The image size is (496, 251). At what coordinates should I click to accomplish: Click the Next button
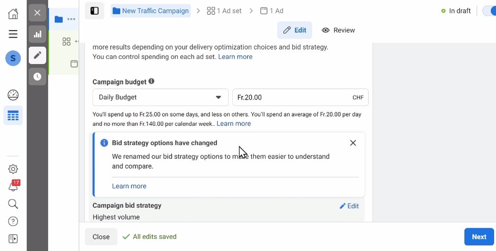479,237
